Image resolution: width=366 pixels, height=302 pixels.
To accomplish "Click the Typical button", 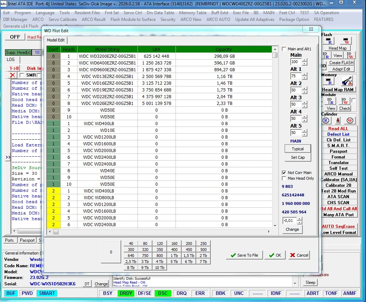I will click(x=298, y=149).
